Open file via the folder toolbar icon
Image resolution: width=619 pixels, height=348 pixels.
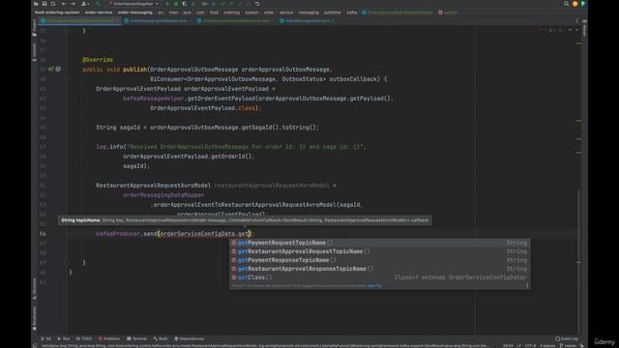[36, 4]
